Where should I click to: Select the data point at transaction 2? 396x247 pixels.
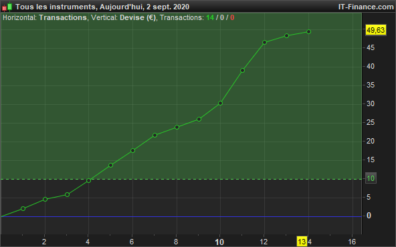coord(45,200)
